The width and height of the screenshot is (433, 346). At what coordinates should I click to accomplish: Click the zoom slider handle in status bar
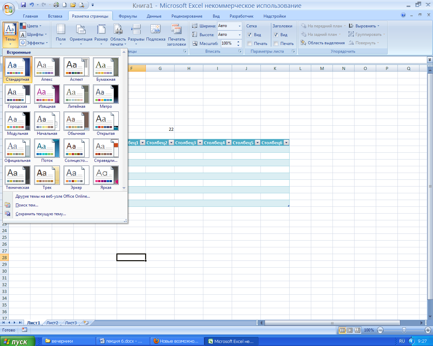point(404,330)
